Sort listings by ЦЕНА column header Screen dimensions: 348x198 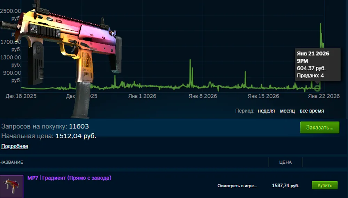click(285, 162)
